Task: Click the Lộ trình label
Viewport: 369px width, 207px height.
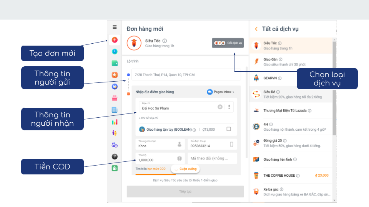Action: (133, 61)
